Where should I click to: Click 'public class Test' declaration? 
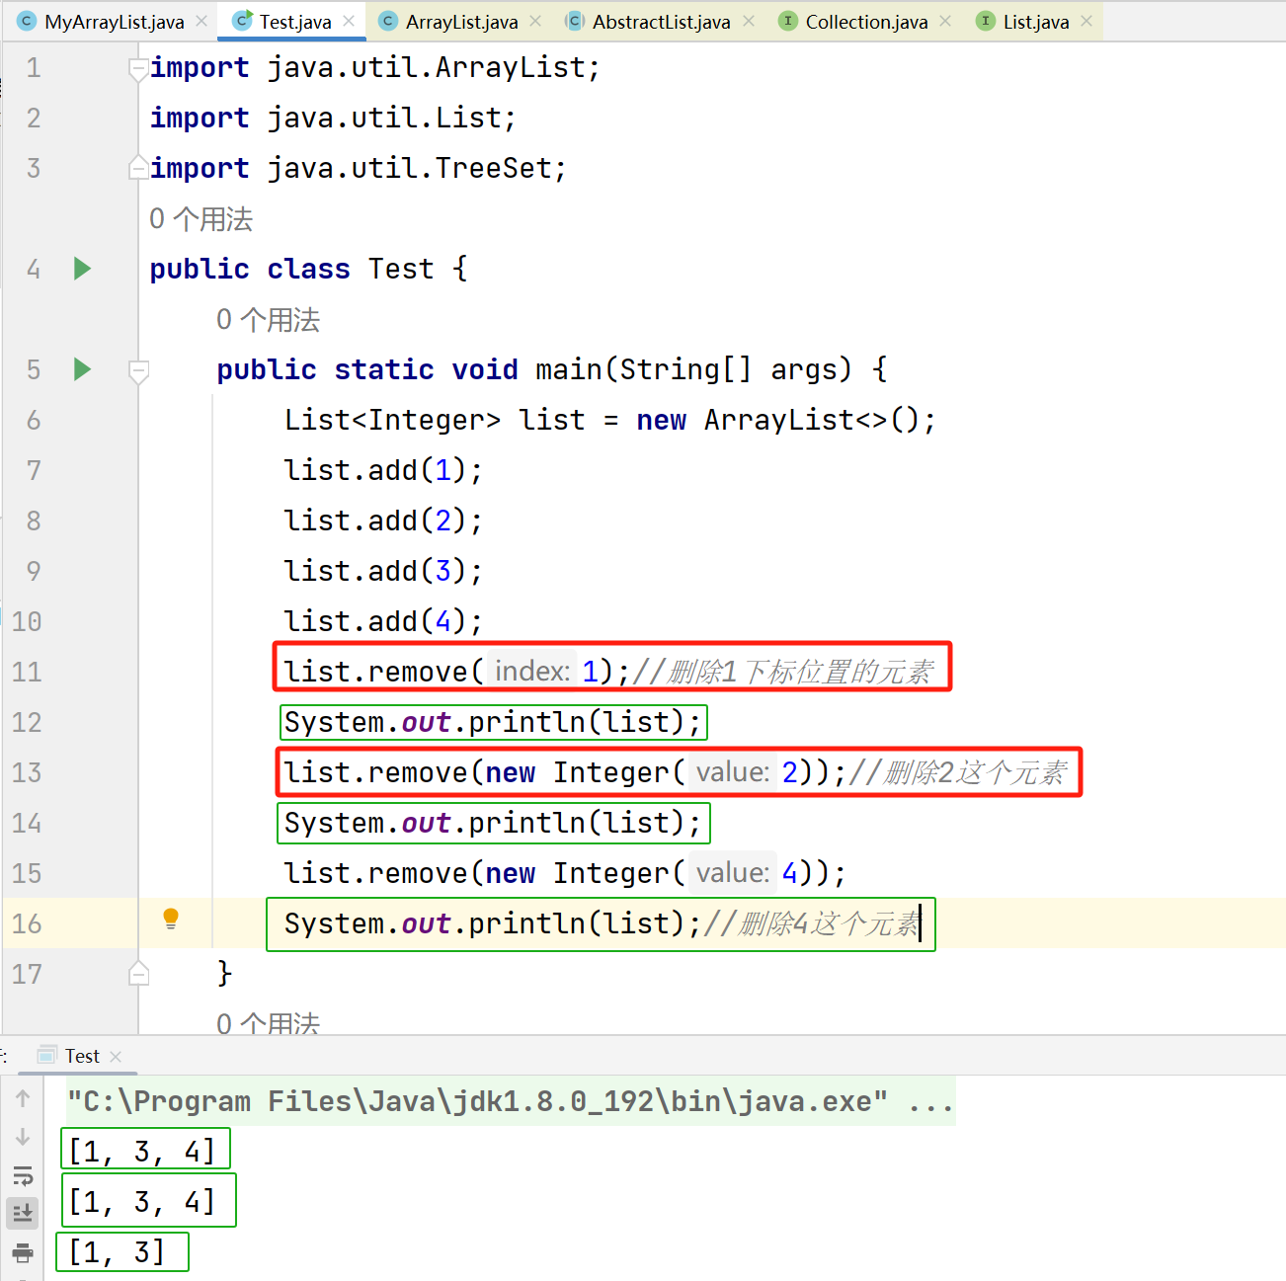pos(308,269)
